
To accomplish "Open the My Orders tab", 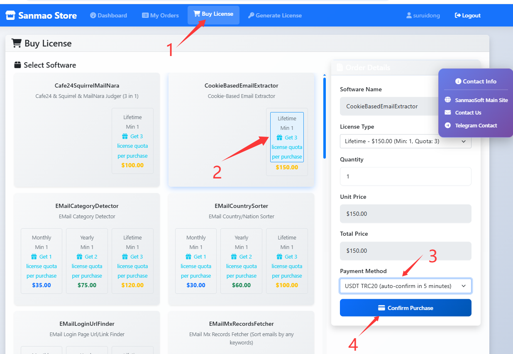I will coord(160,15).
